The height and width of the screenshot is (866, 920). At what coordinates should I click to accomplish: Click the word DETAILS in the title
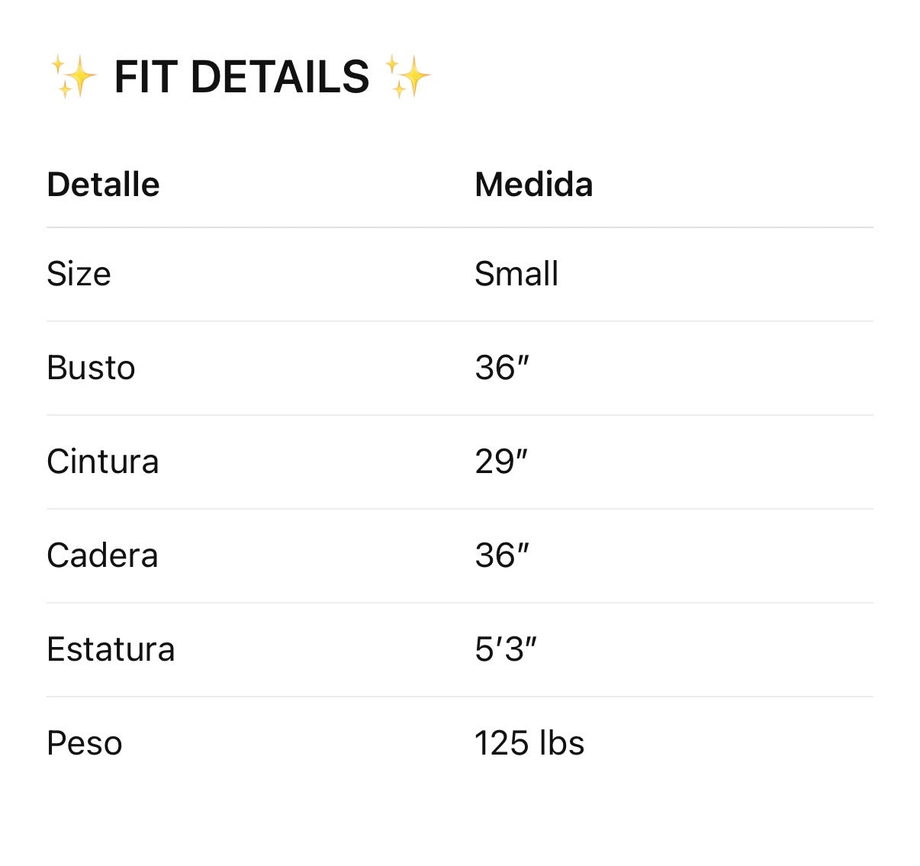[280, 77]
